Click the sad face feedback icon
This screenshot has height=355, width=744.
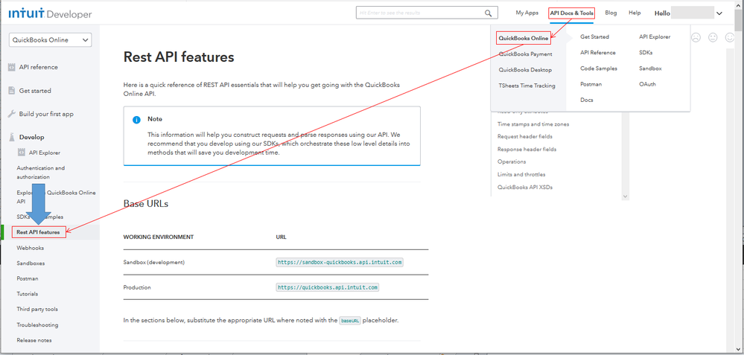696,37
